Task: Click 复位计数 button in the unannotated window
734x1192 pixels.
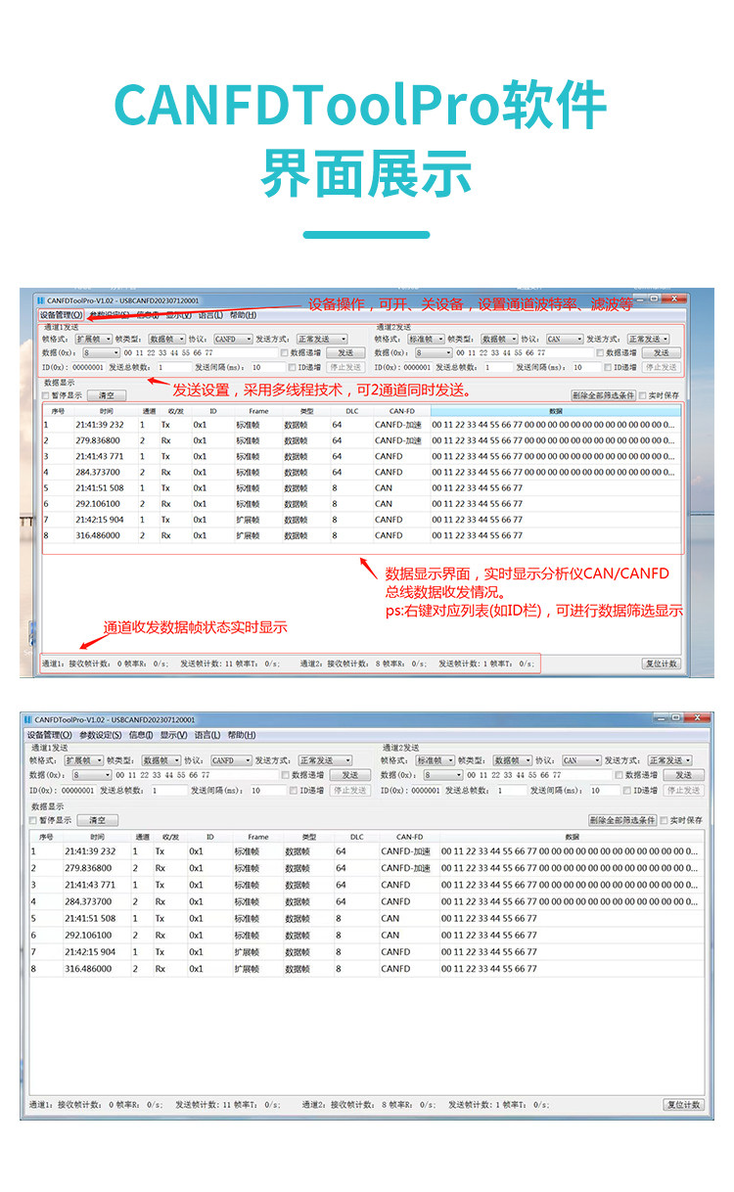Action: tap(683, 1105)
